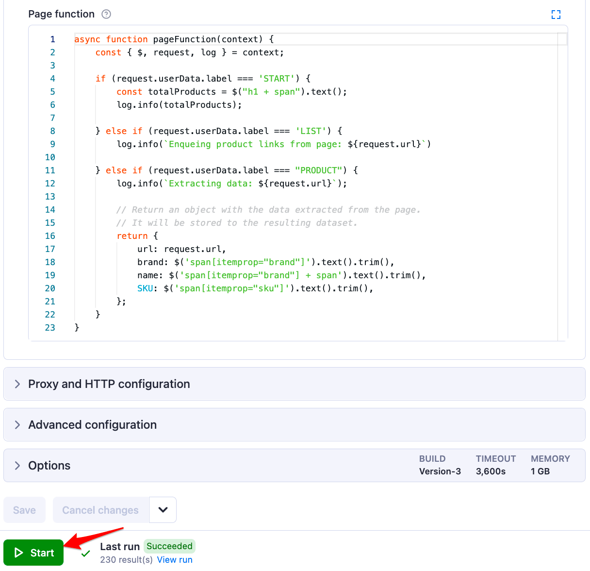Click the 1 GB memory value
The height and width of the screenshot is (571, 590).
(x=540, y=471)
